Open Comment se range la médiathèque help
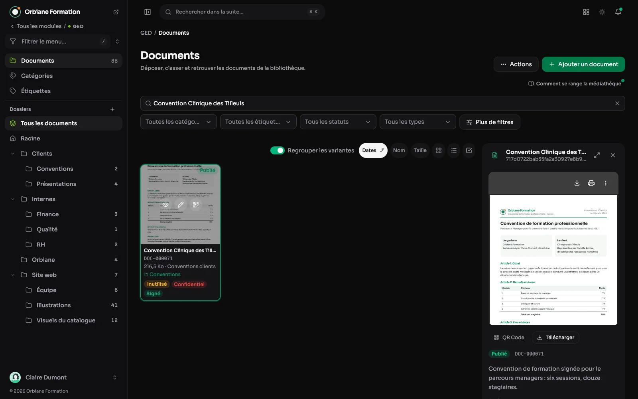Screen dimensions: 638x399 (575, 84)
